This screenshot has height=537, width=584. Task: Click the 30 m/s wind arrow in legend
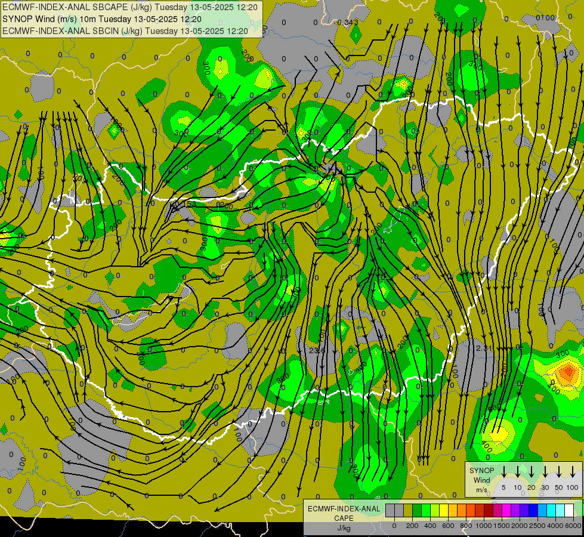tap(545, 471)
